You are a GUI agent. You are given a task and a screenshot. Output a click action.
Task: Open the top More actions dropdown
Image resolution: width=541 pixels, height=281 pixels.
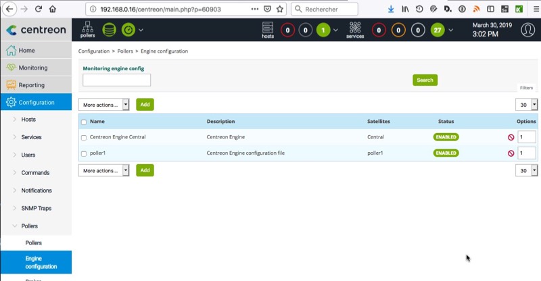(x=104, y=105)
